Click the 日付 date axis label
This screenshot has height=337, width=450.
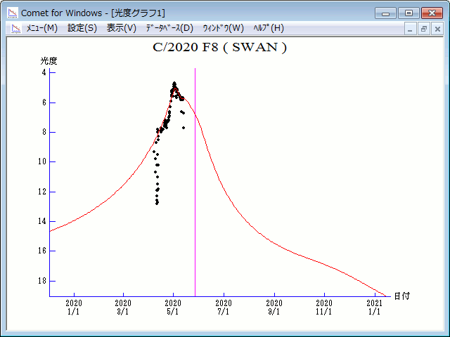[x=401, y=296]
